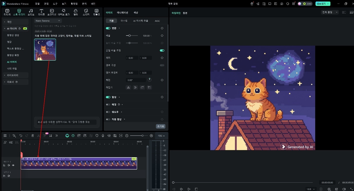Open the Nano Banana model dropdown

(x=48, y=21)
